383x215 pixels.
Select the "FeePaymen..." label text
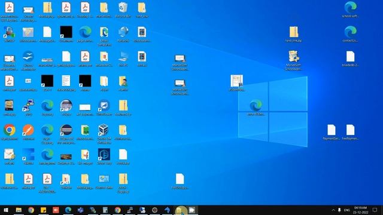(x=350, y=139)
